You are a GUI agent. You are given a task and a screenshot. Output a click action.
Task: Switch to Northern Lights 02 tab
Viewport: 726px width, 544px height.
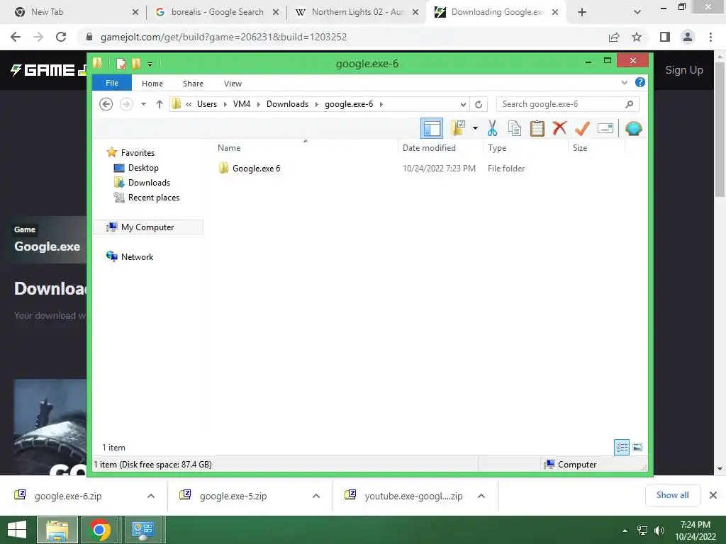(x=358, y=12)
